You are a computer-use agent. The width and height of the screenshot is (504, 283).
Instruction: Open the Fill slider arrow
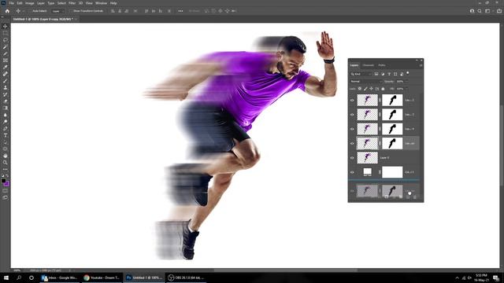click(406, 89)
